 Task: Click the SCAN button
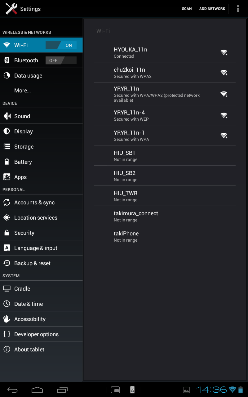click(187, 9)
